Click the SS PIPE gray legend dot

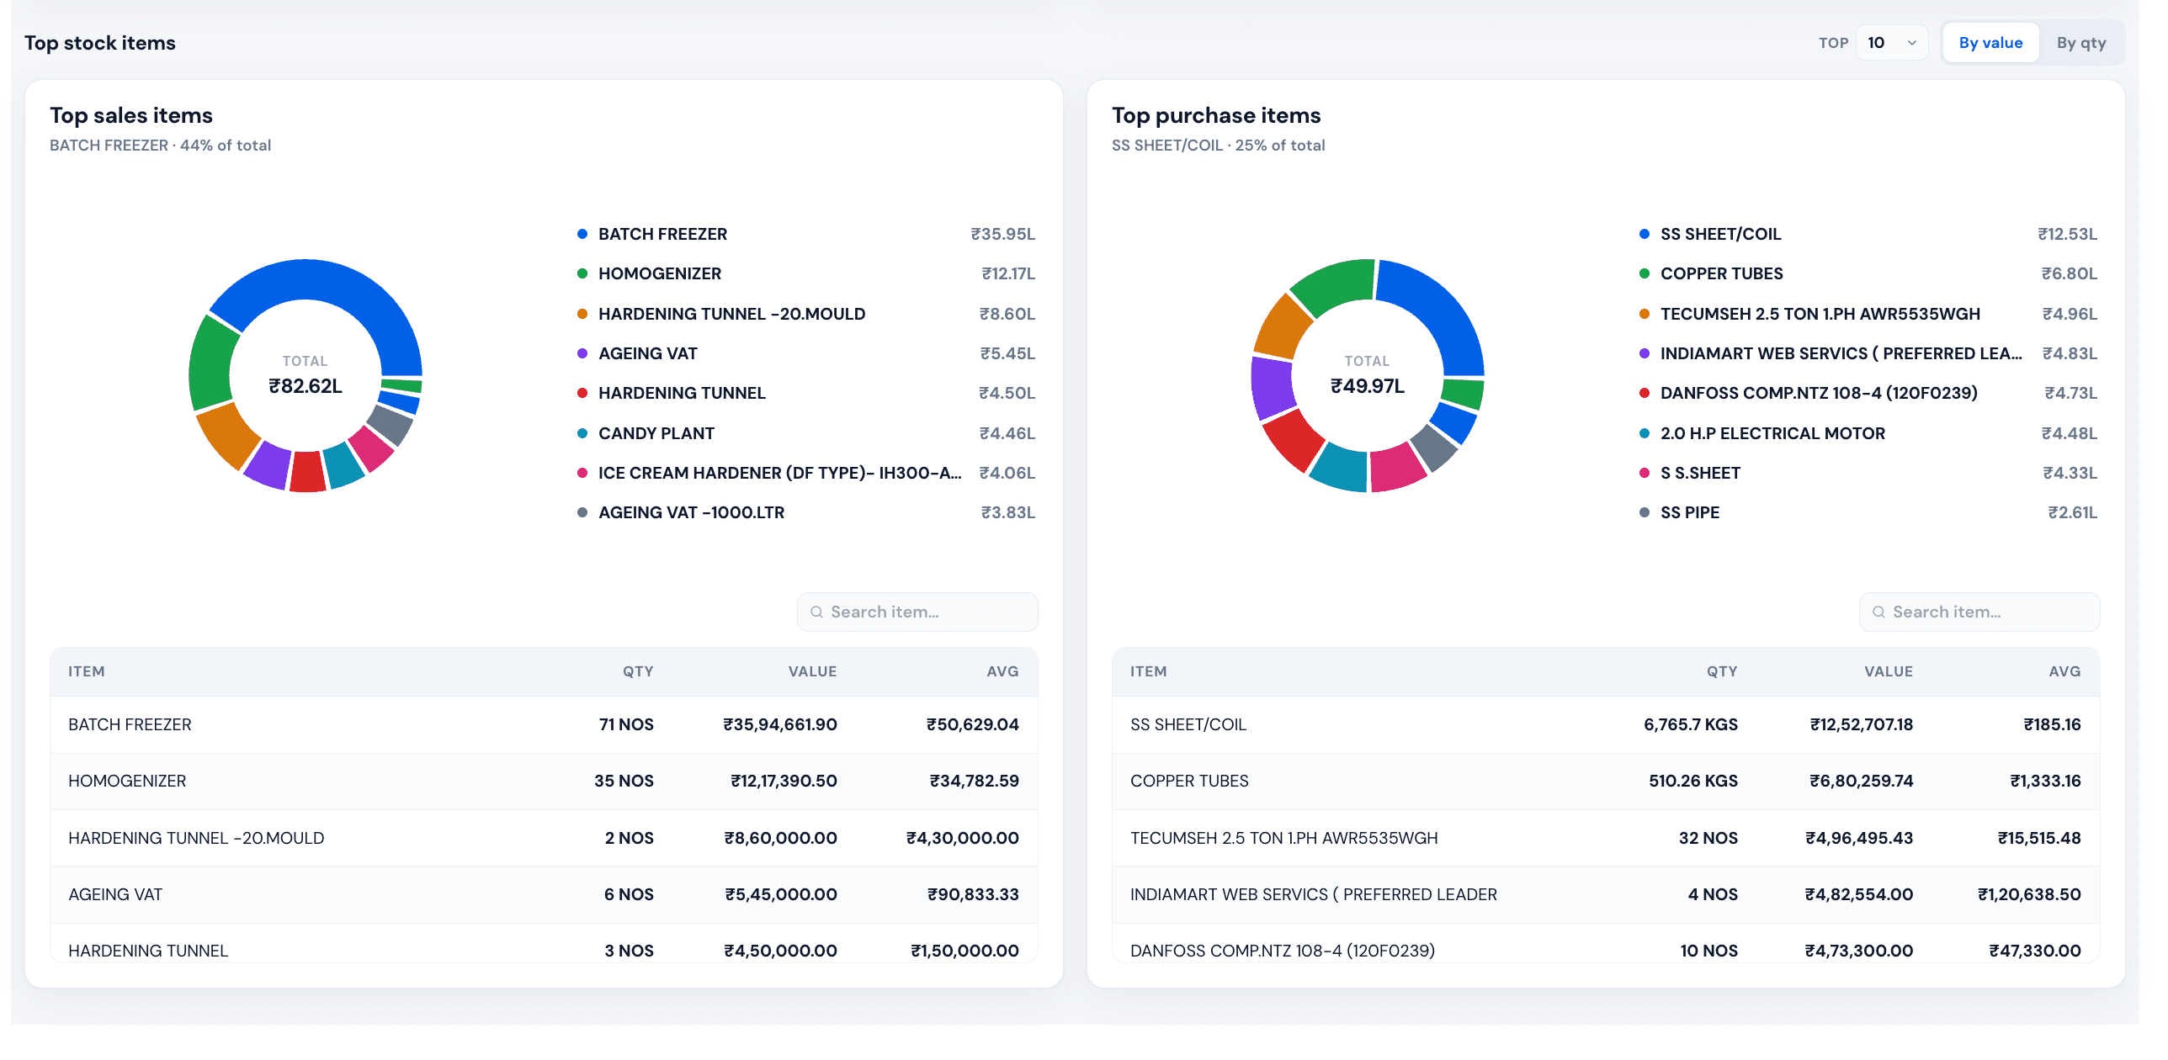pos(1644,512)
